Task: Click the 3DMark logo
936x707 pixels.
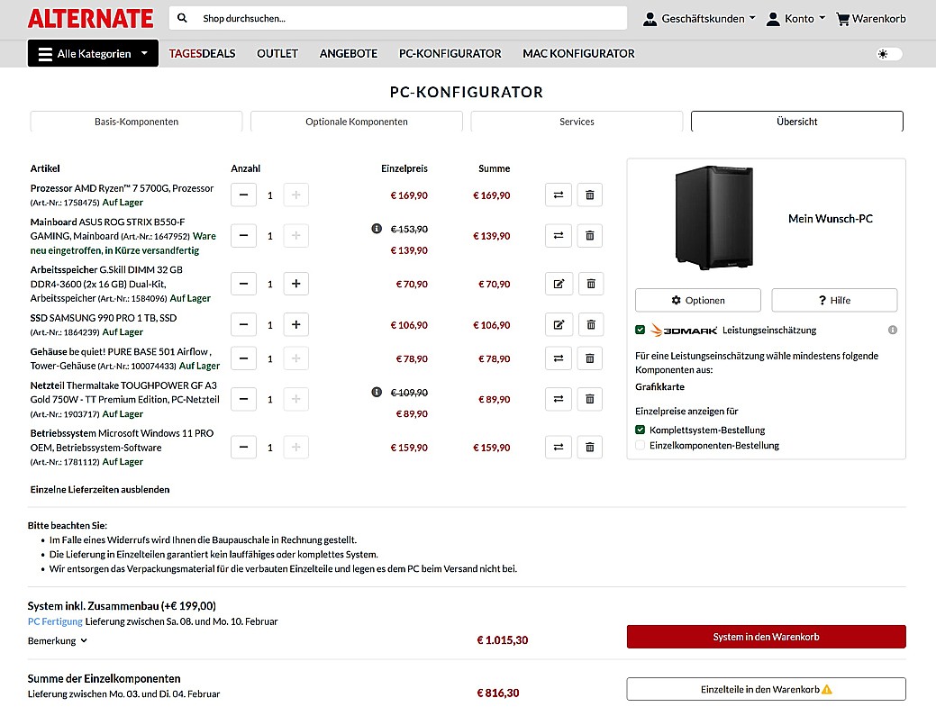Action: (684, 330)
